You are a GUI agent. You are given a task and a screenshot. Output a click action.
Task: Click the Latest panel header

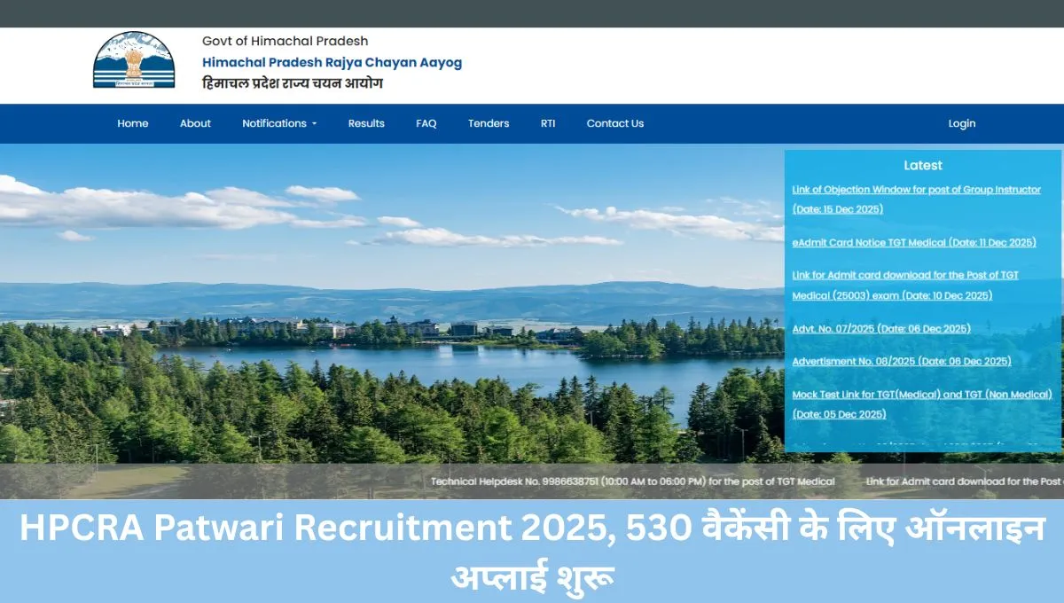tap(922, 165)
